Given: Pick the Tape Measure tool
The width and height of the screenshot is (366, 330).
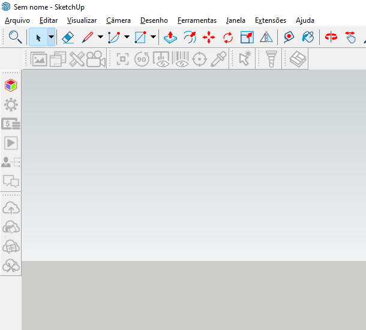Looking at the screenshot, I should coord(289,37).
